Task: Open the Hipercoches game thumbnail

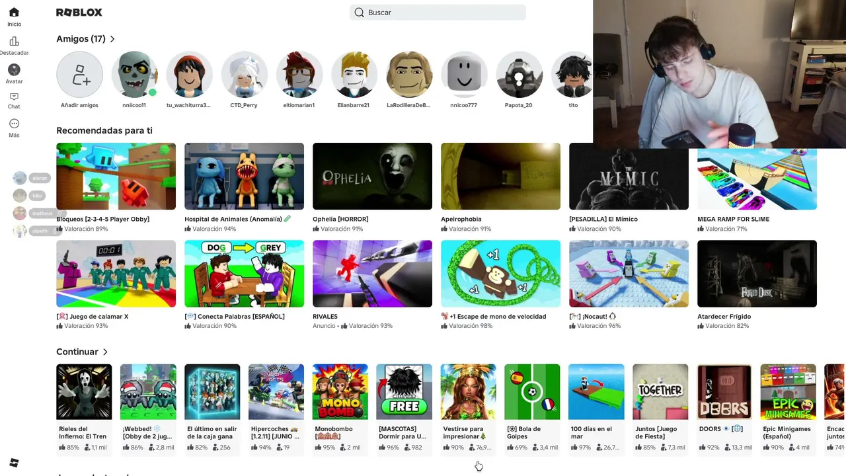Action: [276, 392]
